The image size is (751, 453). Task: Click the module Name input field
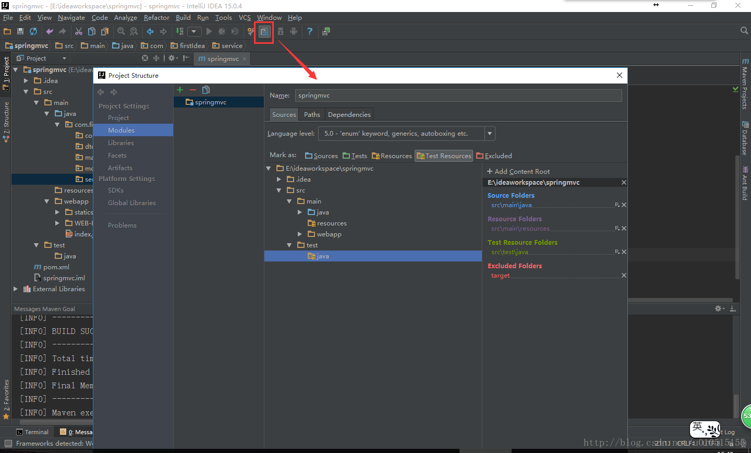458,96
